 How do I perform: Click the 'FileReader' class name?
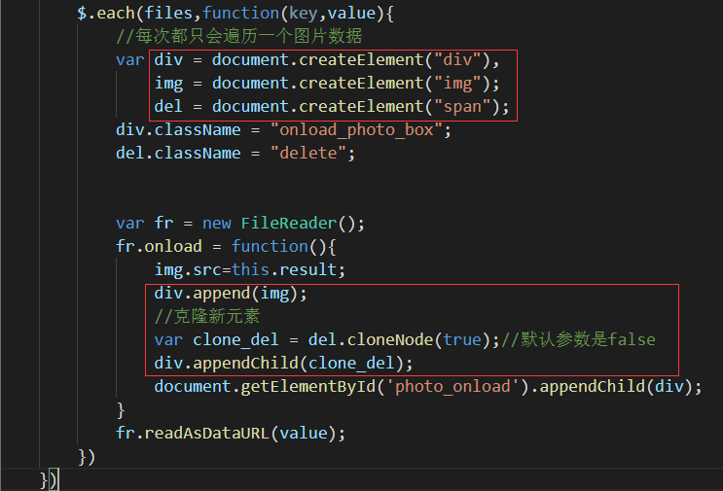[x=289, y=223]
